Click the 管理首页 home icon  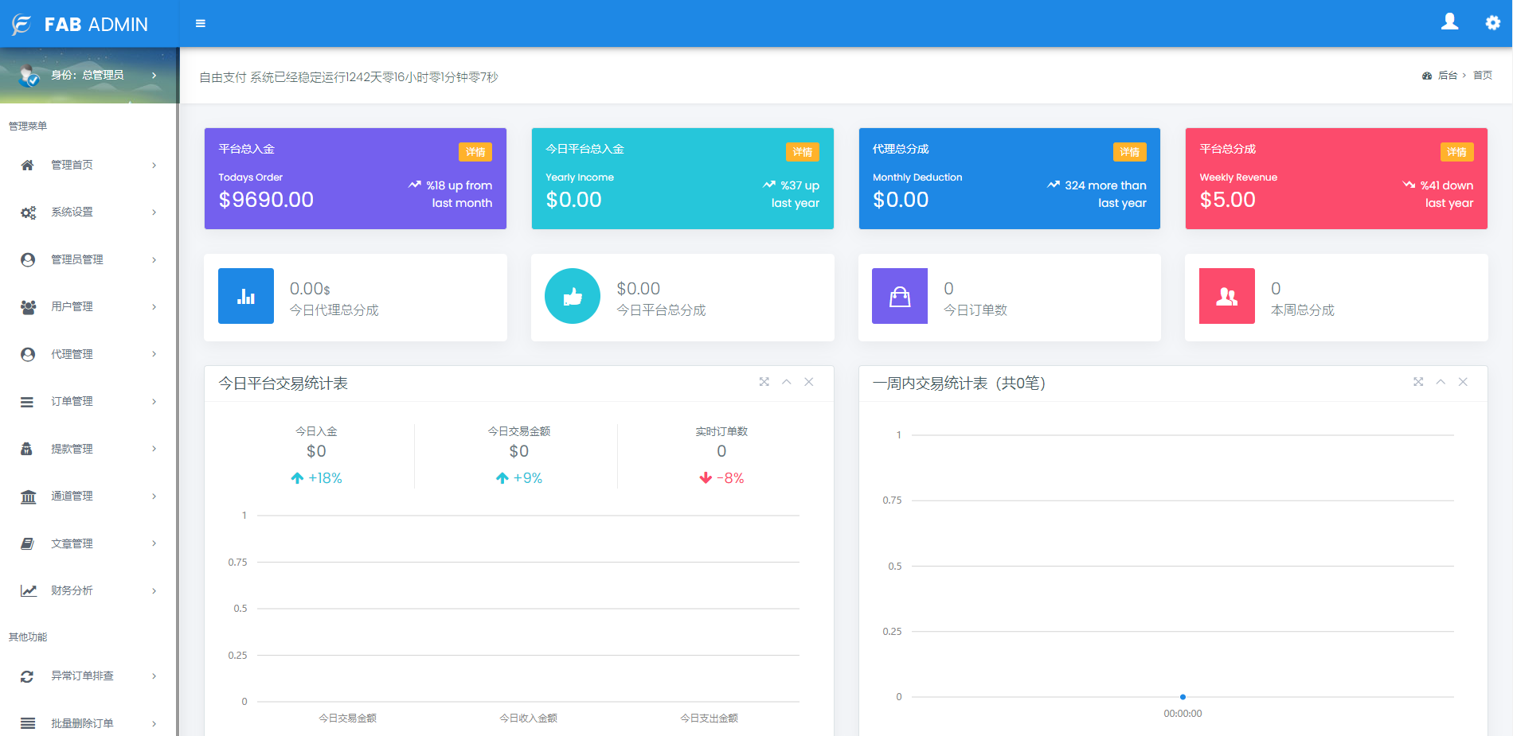28,166
